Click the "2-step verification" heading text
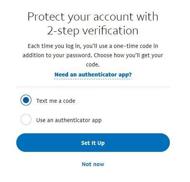The height and width of the screenshot is (182, 190). pos(93,31)
